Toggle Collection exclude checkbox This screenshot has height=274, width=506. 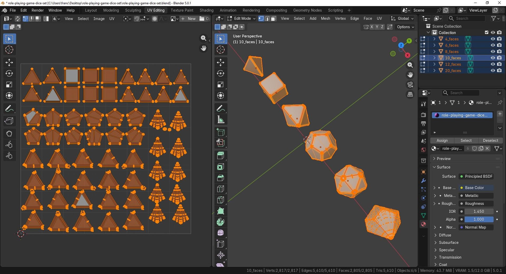pos(486,32)
